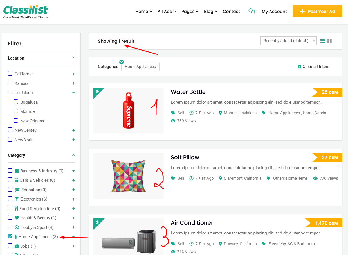The width and height of the screenshot is (348, 255).
Task: Enable the Electronics category checkbox
Action: pos(10,199)
